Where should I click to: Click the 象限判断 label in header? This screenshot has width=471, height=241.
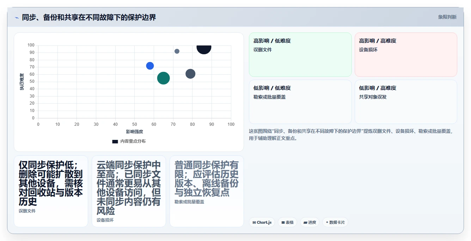click(x=447, y=17)
